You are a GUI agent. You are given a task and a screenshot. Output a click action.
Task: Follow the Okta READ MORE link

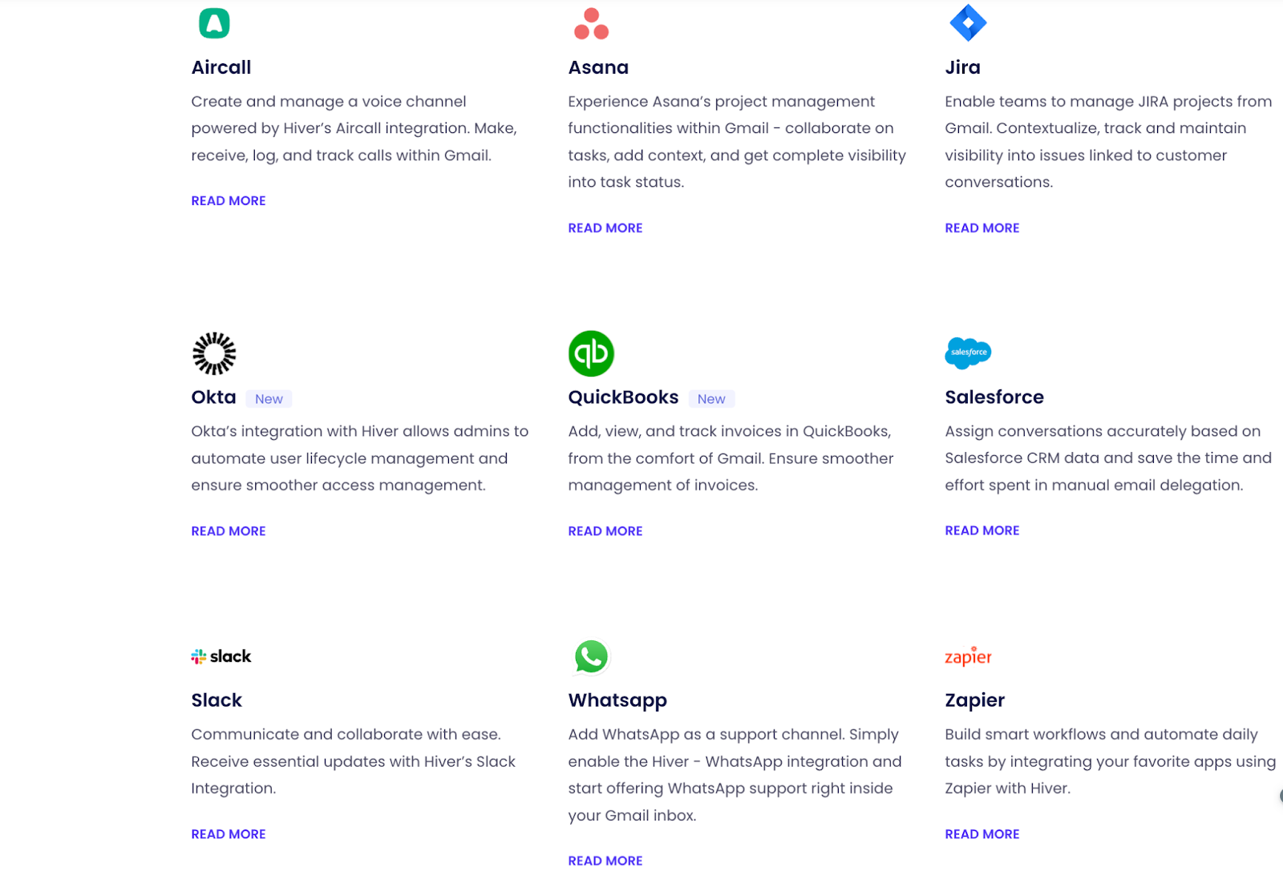pos(229,531)
